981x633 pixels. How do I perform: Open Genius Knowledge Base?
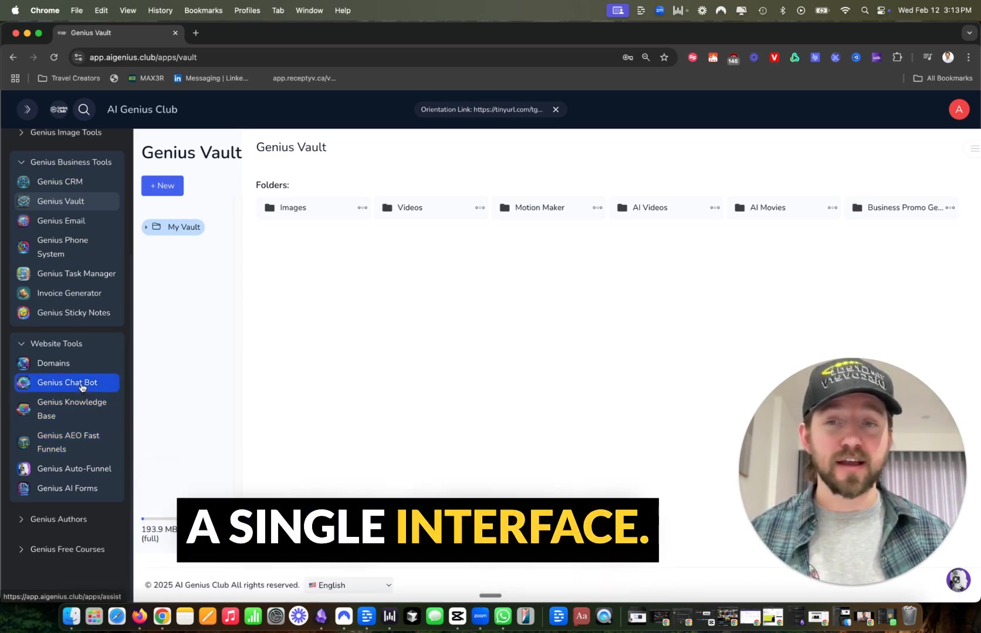(67, 409)
